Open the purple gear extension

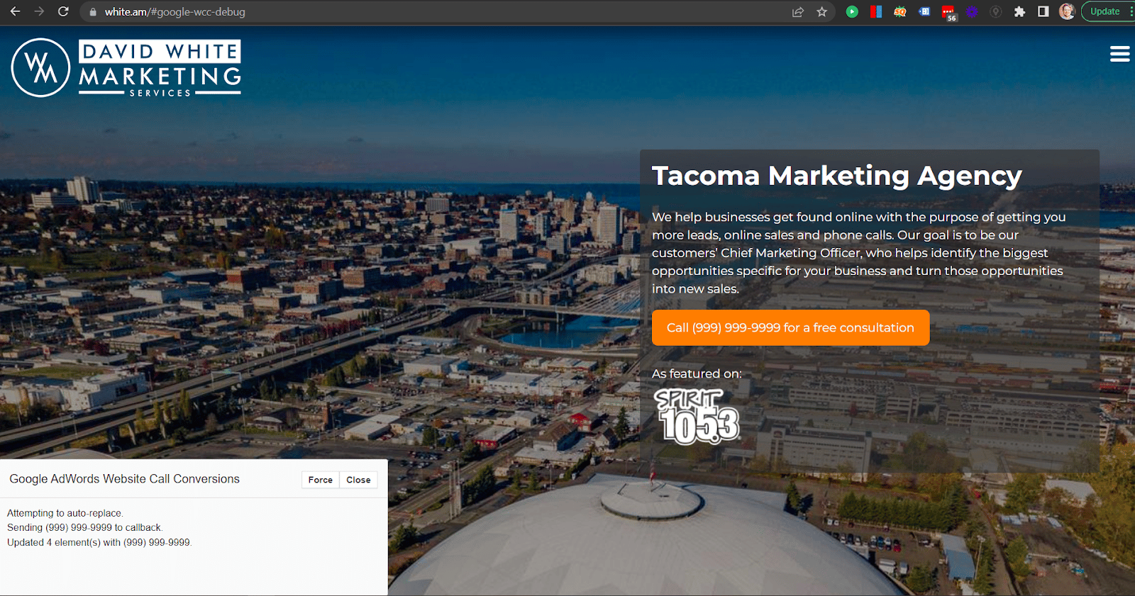tap(972, 11)
